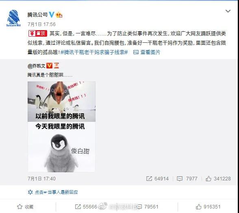Screen dimensions: 239x213
Task: Expand the post options chevron menu
Action: click(x=228, y=11)
